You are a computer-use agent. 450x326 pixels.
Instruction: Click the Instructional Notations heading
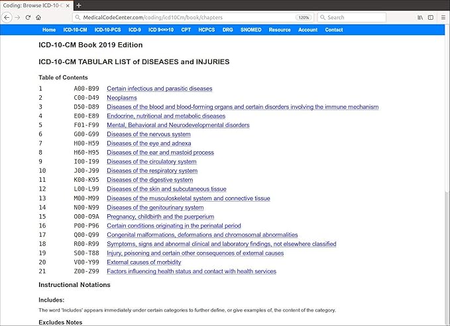(75, 285)
